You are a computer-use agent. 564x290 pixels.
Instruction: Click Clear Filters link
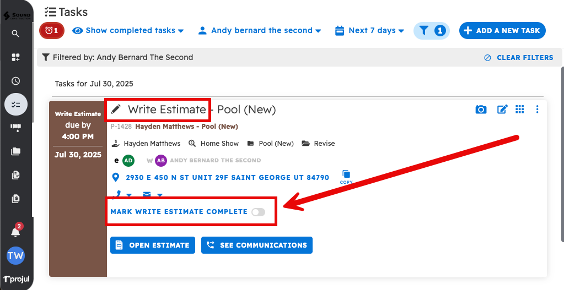(518, 58)
